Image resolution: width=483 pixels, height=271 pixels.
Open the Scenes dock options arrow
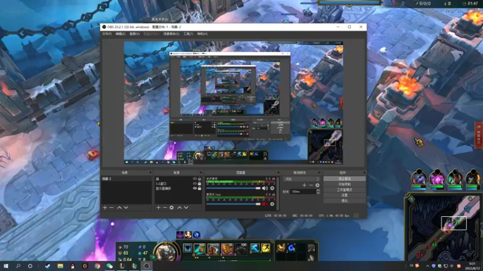pos(150,173)
